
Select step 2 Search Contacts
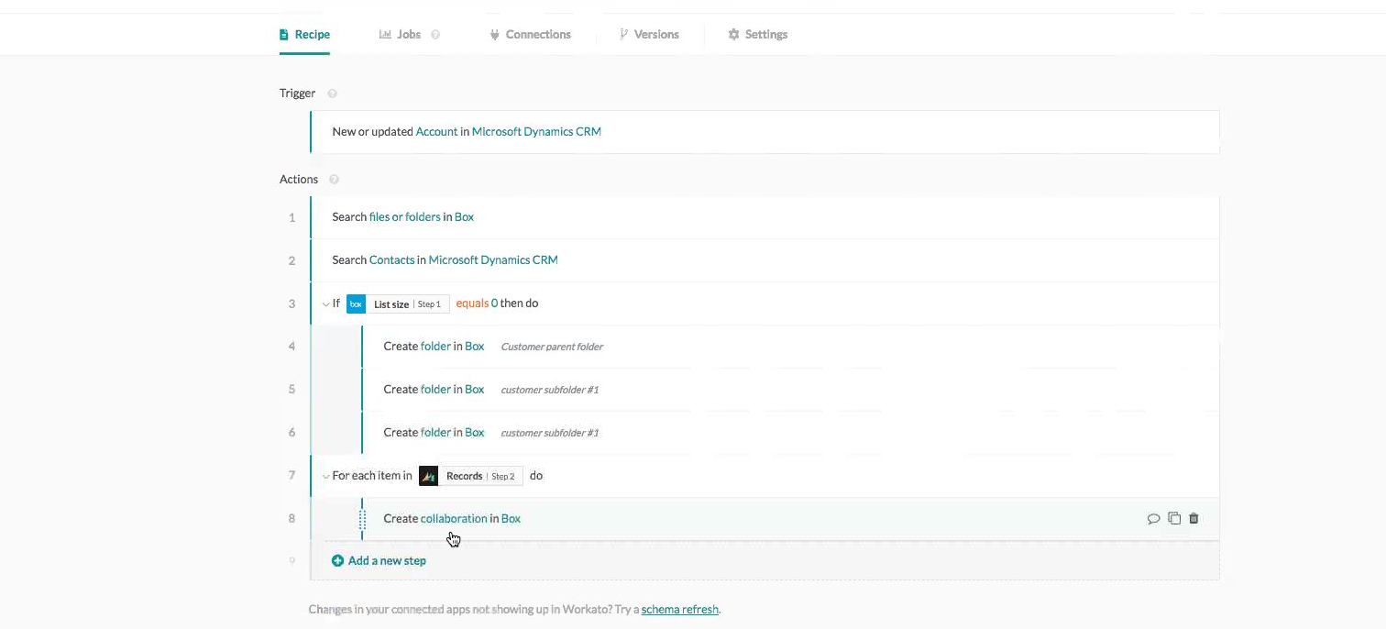764,260
